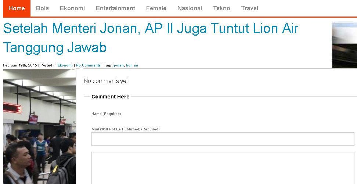Open the Tekno menu item
Viewport: 357px width, 184px height.
click(221, 8)
